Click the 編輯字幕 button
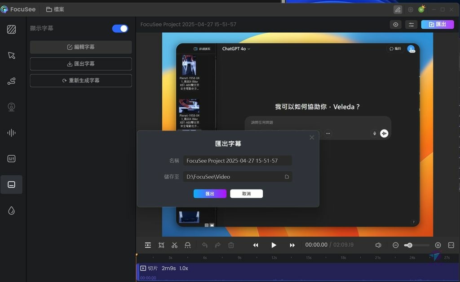Viewport: 460px width, 282px height. 81,47
